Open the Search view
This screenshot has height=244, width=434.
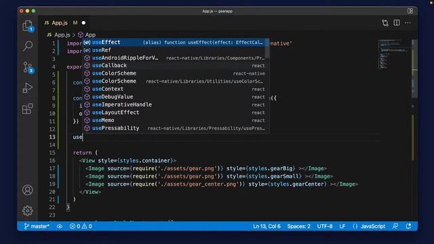(x=27, y=46)
